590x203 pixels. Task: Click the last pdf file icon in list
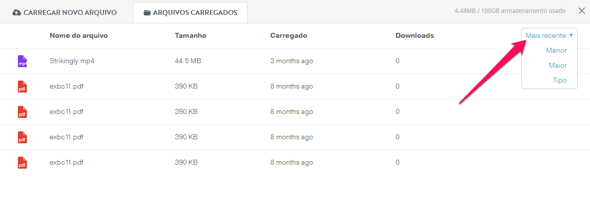(22, 162)
